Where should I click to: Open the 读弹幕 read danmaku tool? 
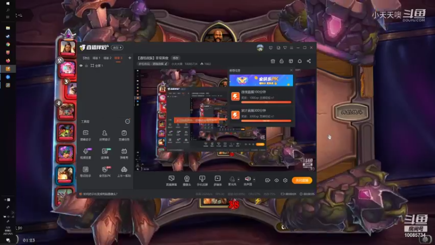pyautogui.click(x=104, y=154)
